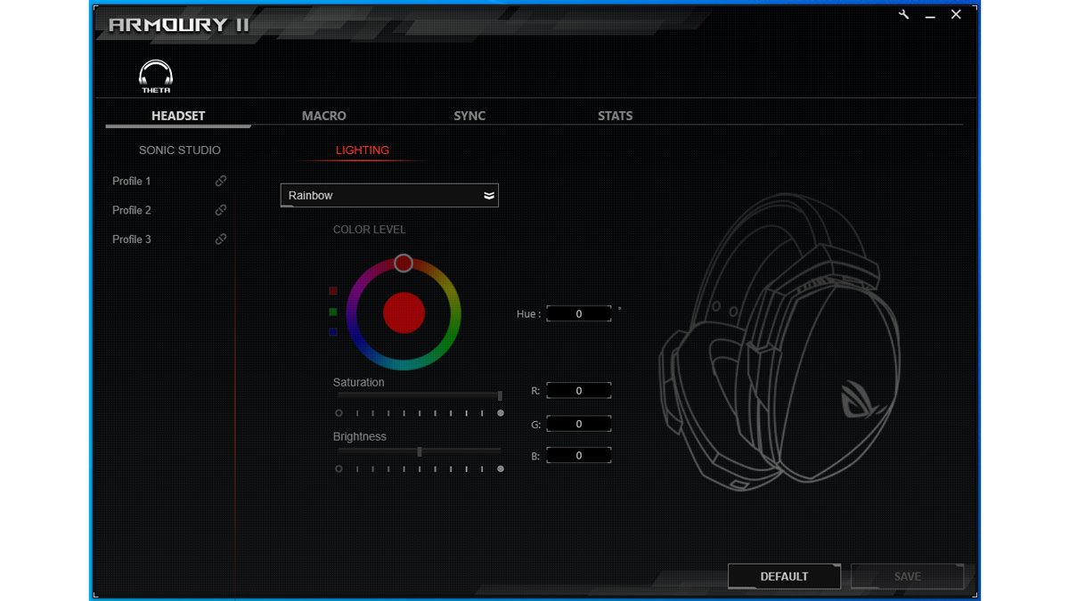Open the Rainbow lighting effect dropdown
The height and width of the screenshot is (601, 1069).
tap(389, 195)
